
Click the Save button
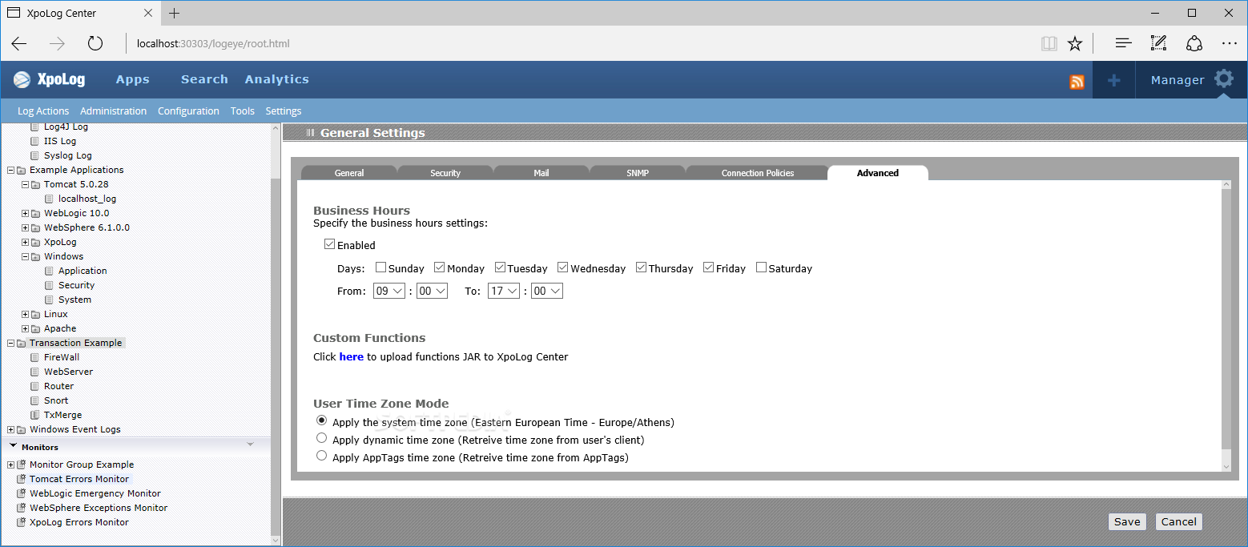click(1127, 521)
